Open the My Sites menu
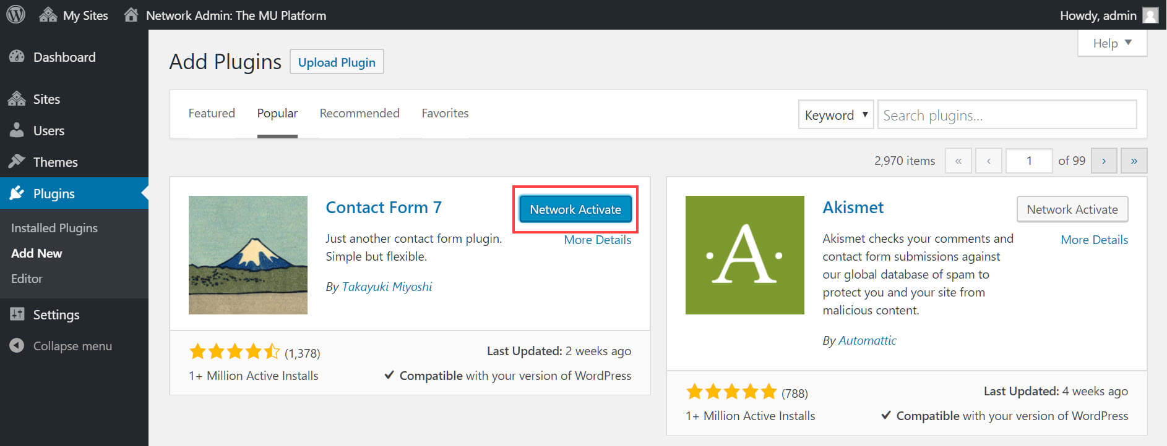 pos(73,15)
